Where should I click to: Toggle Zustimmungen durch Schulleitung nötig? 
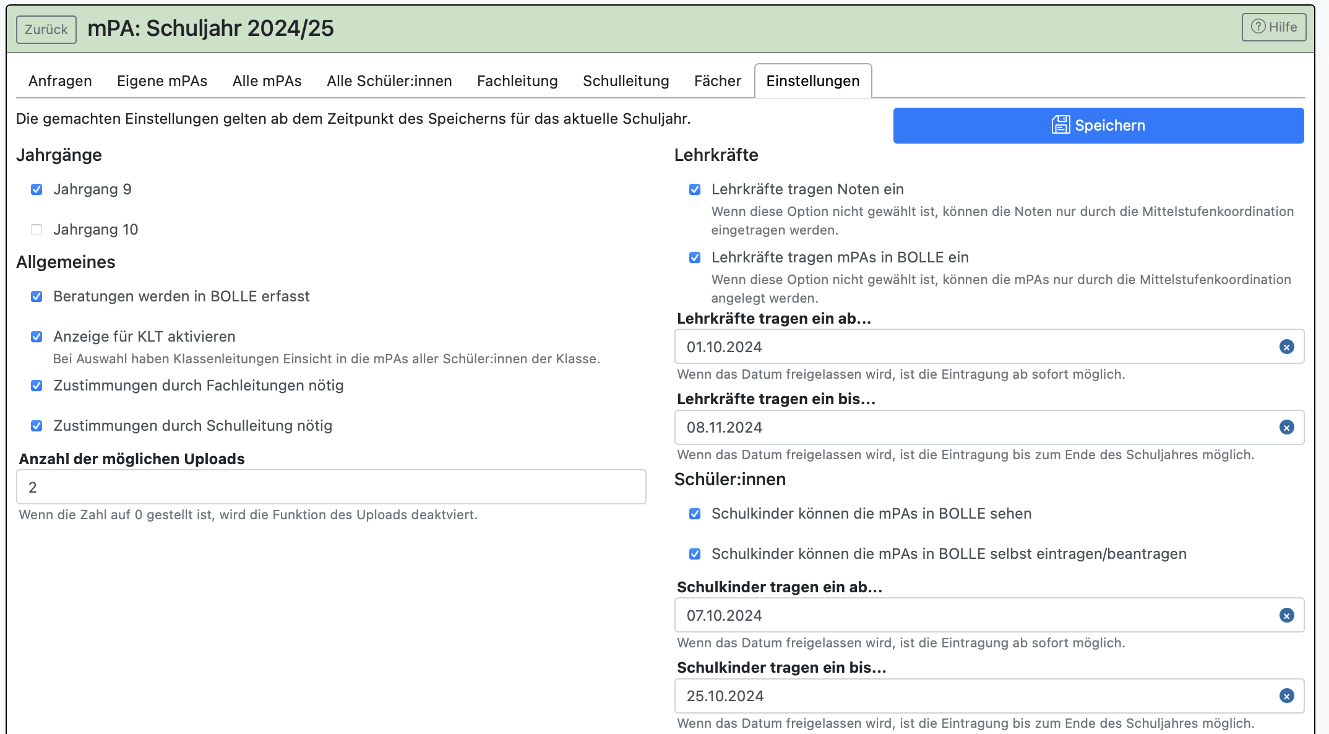(37, 426)
